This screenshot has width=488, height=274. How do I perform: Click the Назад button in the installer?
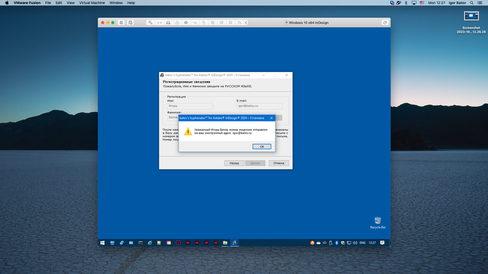click(x=234, y=163)
